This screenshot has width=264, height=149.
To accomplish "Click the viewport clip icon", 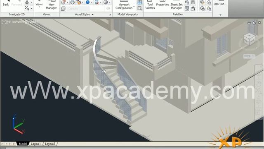I will point(139,8).
